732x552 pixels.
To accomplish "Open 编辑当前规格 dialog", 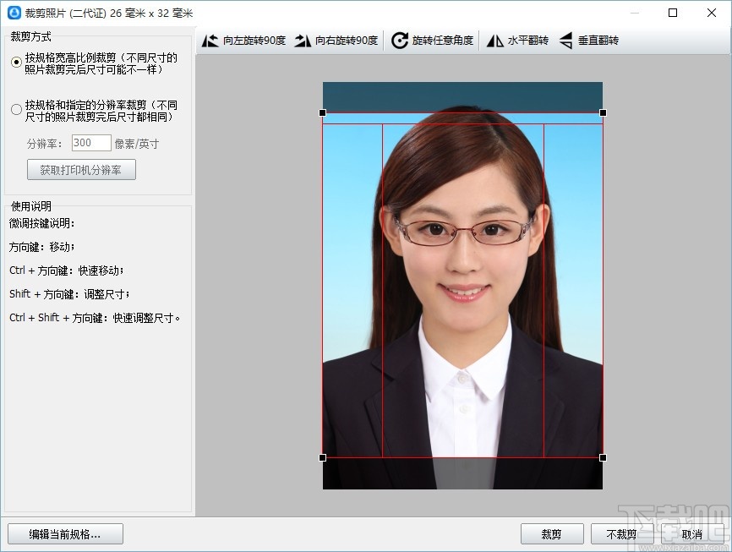I will [x=65, y=533].
